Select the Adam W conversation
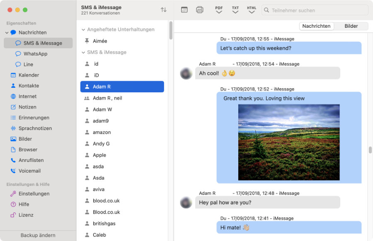This screenshot has height=241, width=373. pos(122,110)
